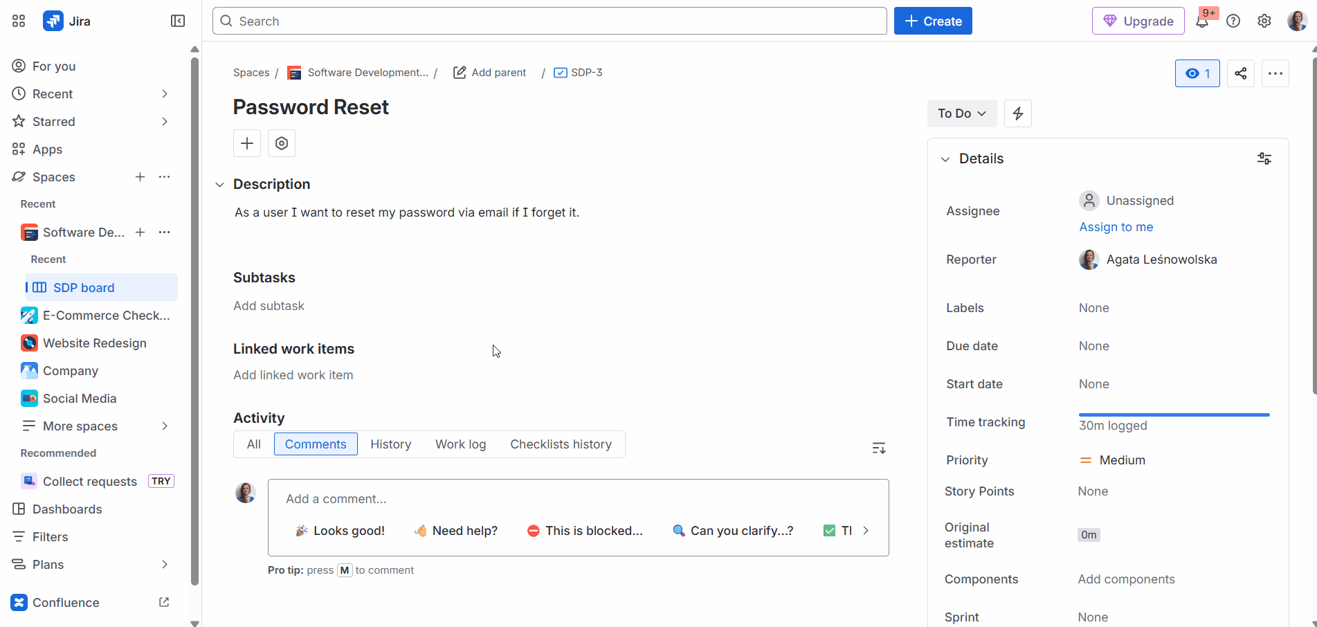Click the time tracking progress bar
The height and width of the screenshot is (627, 1317).
coord(1174,415)
